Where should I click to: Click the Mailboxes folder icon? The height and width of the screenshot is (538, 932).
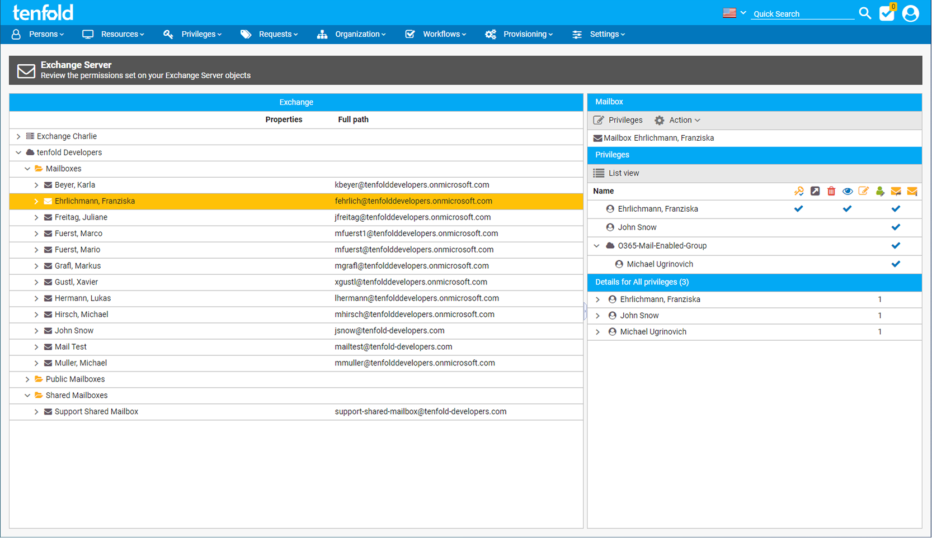(39, 169)
